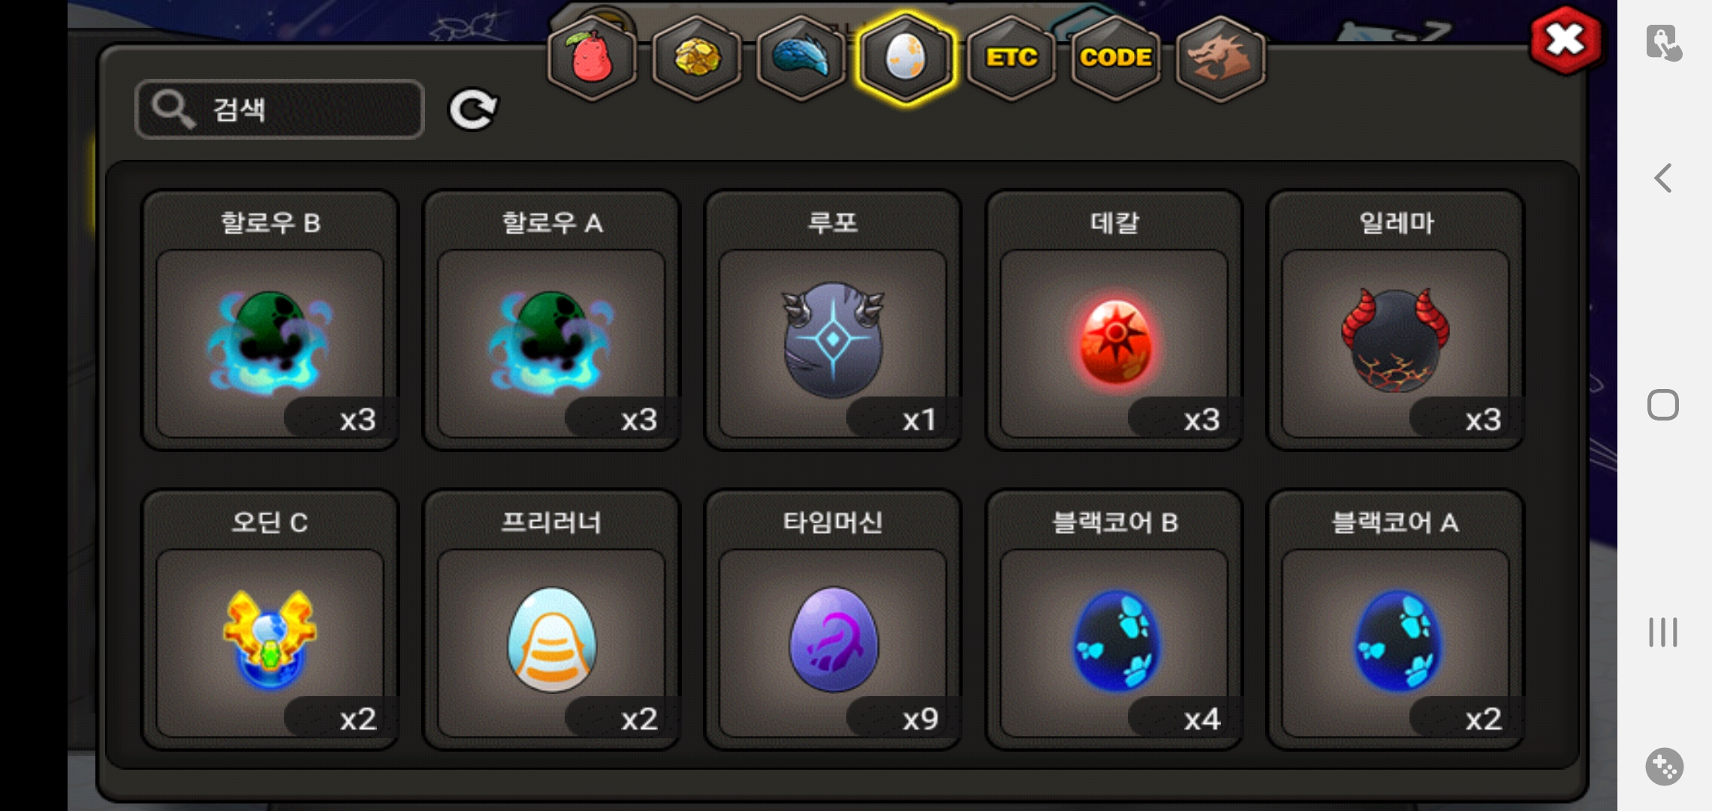Select the 루포 horned egg

(833, 320)
